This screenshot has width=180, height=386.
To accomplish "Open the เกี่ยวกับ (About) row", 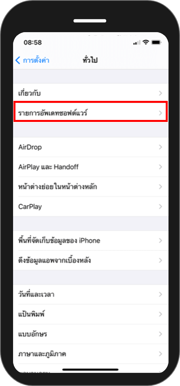I will pyautogui.click(x=91, y=93).
